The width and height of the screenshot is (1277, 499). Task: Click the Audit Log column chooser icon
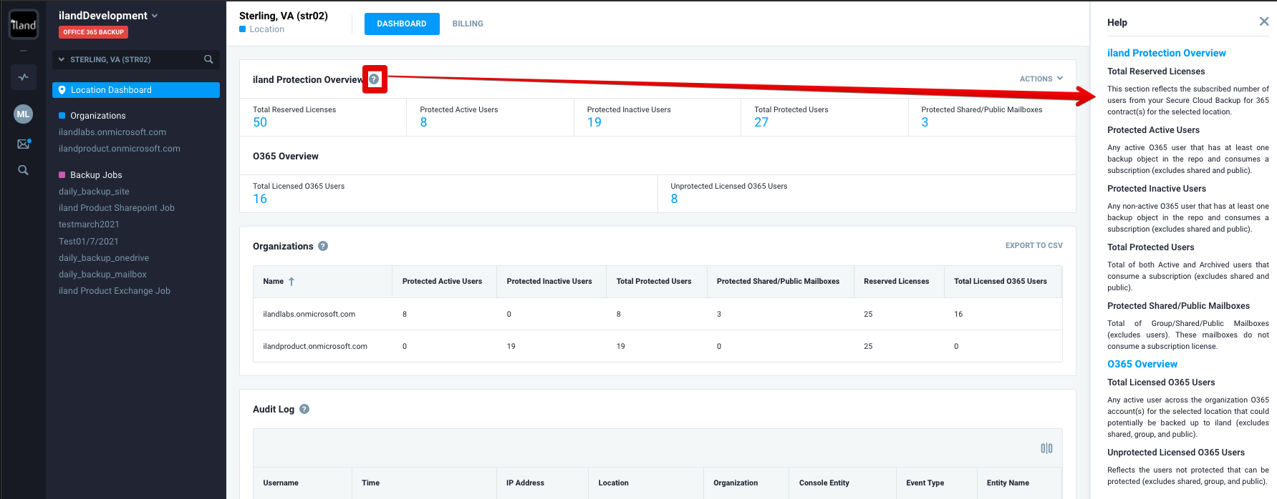[1046, 448]
